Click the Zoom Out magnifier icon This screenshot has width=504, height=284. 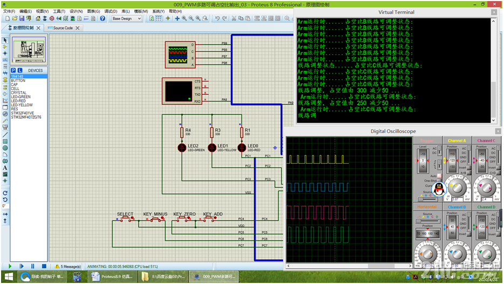coord(191,19)
